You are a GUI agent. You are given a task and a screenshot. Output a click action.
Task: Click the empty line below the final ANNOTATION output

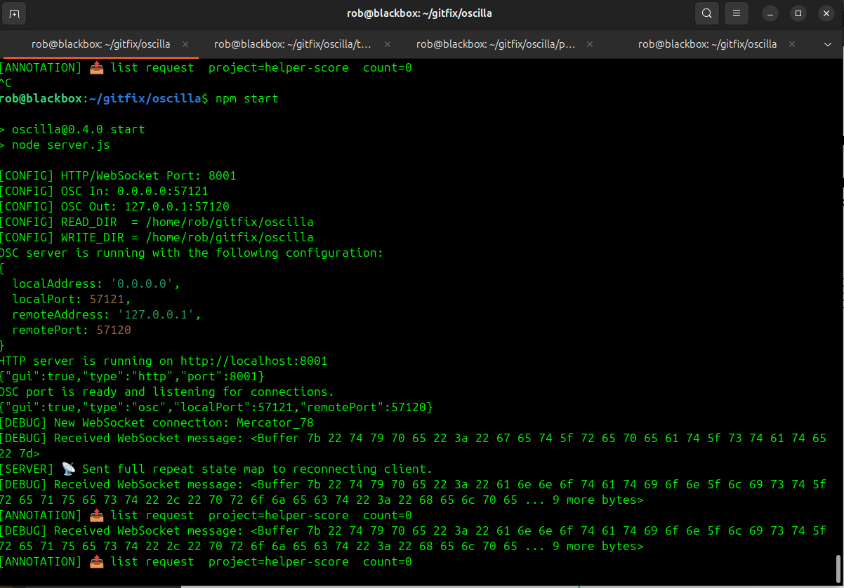(x=281, y=577)
